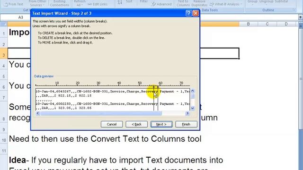Viewport: 303px width, 170px height.
Task: Click the Subtotal ribbon button
Action: (281, 2)
